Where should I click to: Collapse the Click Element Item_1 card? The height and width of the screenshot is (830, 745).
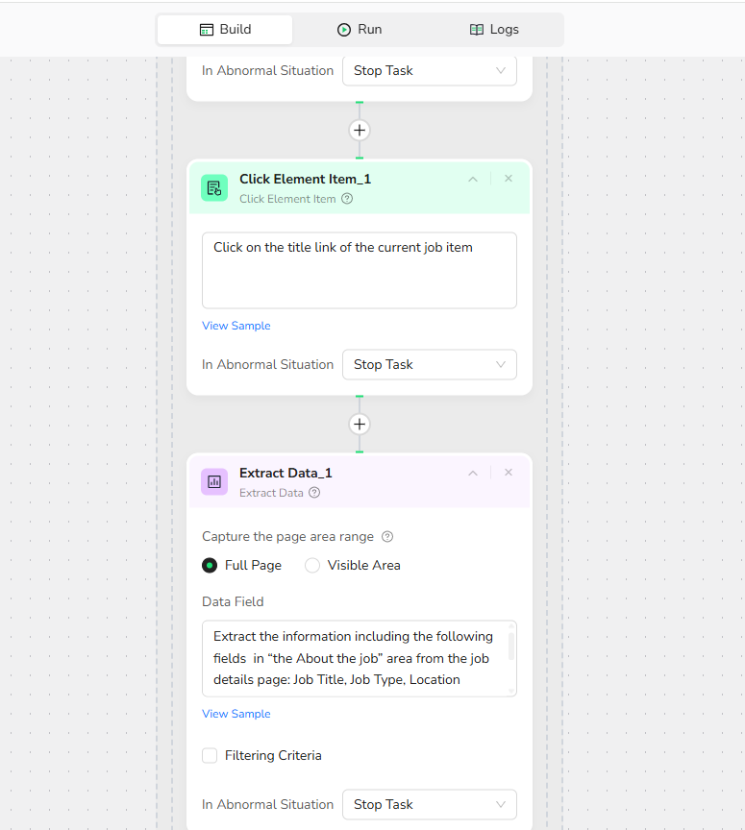472,179
